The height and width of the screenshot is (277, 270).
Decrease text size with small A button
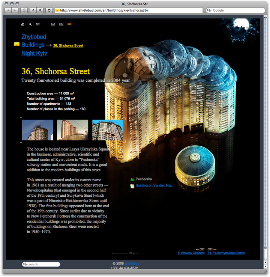[x=33, y=10]
